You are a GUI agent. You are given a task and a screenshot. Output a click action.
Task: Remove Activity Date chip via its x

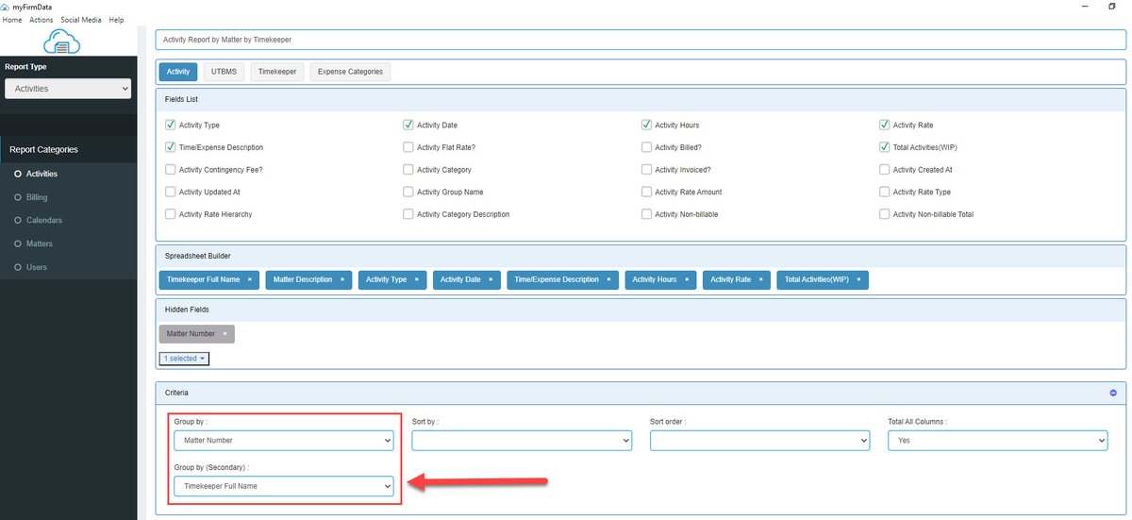click(490, 280)
